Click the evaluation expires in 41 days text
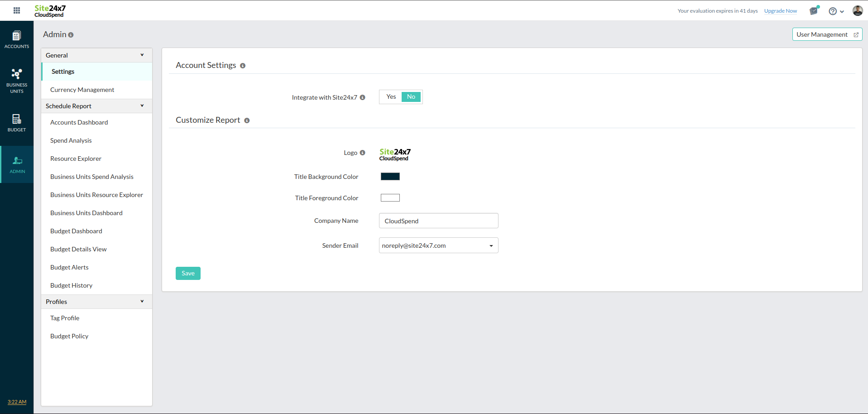The image size is (868, 414). coord(718,11)
